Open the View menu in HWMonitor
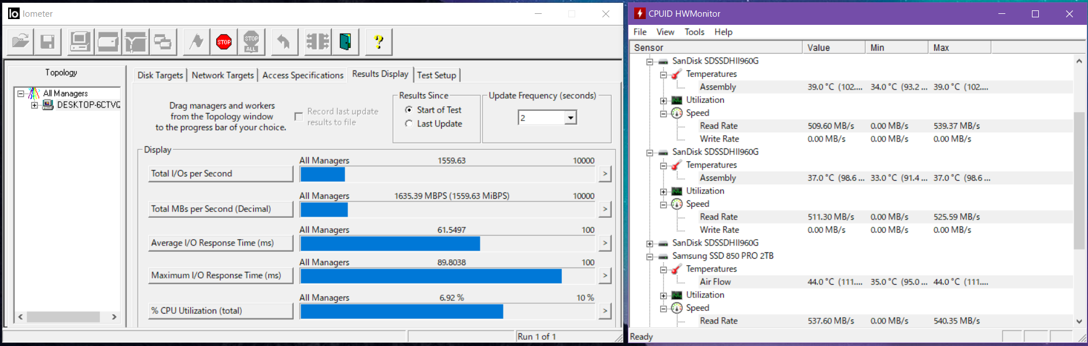1088x346 pixels. click(x=665, y=32)
